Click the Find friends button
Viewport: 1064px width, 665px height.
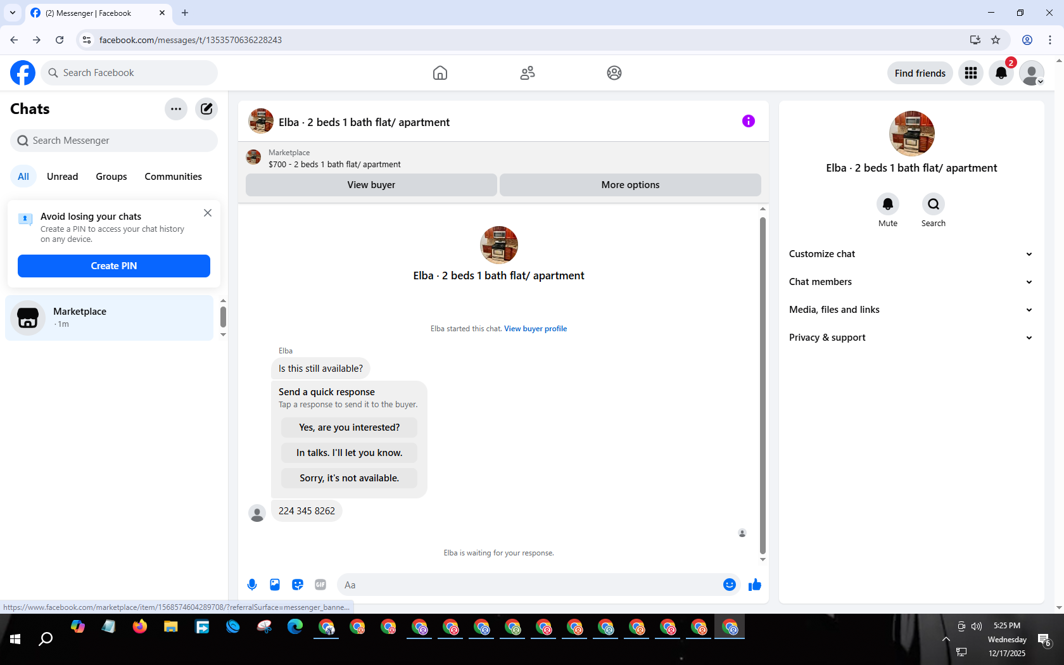click(920, 73)
